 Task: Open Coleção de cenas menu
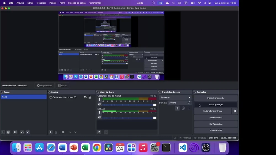77,3
